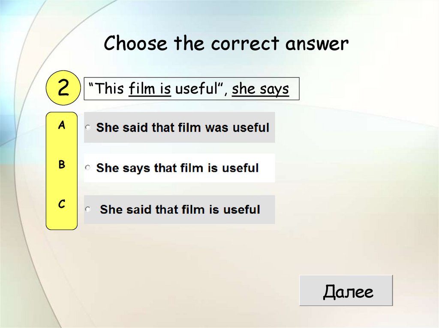Select radio button for 'She says that film is useful'

click(88, 168)
